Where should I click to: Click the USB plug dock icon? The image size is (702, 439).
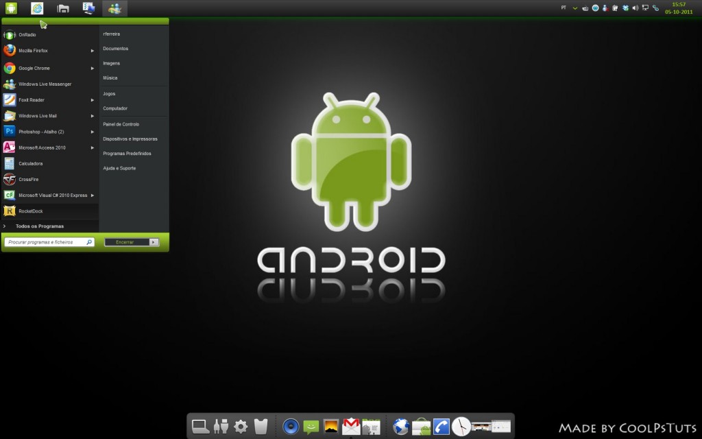coord(221,426)
